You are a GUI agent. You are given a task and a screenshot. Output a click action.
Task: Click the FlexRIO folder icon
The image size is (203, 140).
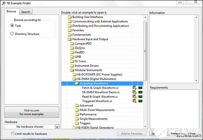point(72,53)
